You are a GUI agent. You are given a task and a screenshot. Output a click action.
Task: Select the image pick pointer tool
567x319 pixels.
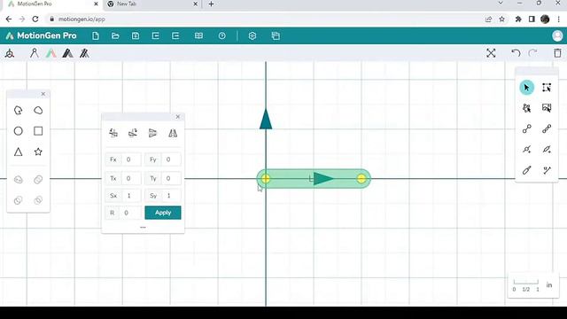point(547,108)
